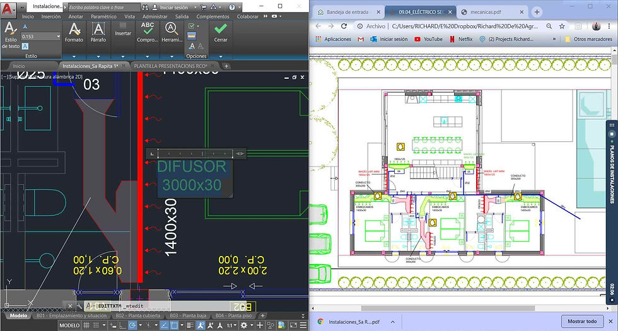
Task: Click the AutoCAD help question icon
Action: click(x=232, y=7)
